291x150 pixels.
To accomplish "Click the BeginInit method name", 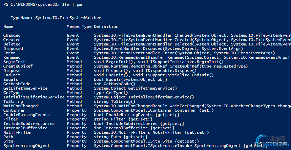I will pyautogui.click(x=14, y=62).
